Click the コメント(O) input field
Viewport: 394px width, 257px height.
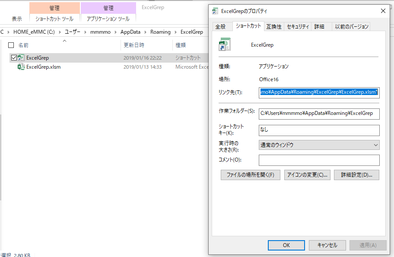pos(319,160)
